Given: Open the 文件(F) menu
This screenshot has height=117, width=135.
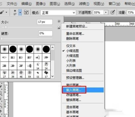Looking at the screenshot, I should (x=12, y=4).
